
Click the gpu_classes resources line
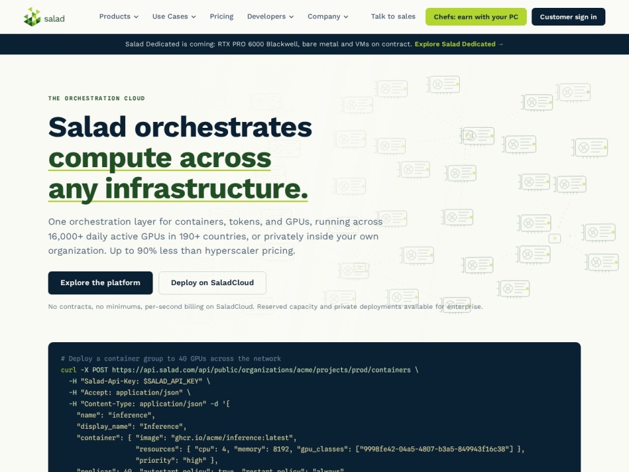(x=330, y=449)
